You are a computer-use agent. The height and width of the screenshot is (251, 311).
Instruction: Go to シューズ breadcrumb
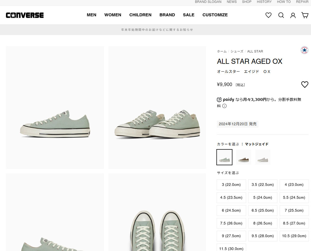click(237, 51)
